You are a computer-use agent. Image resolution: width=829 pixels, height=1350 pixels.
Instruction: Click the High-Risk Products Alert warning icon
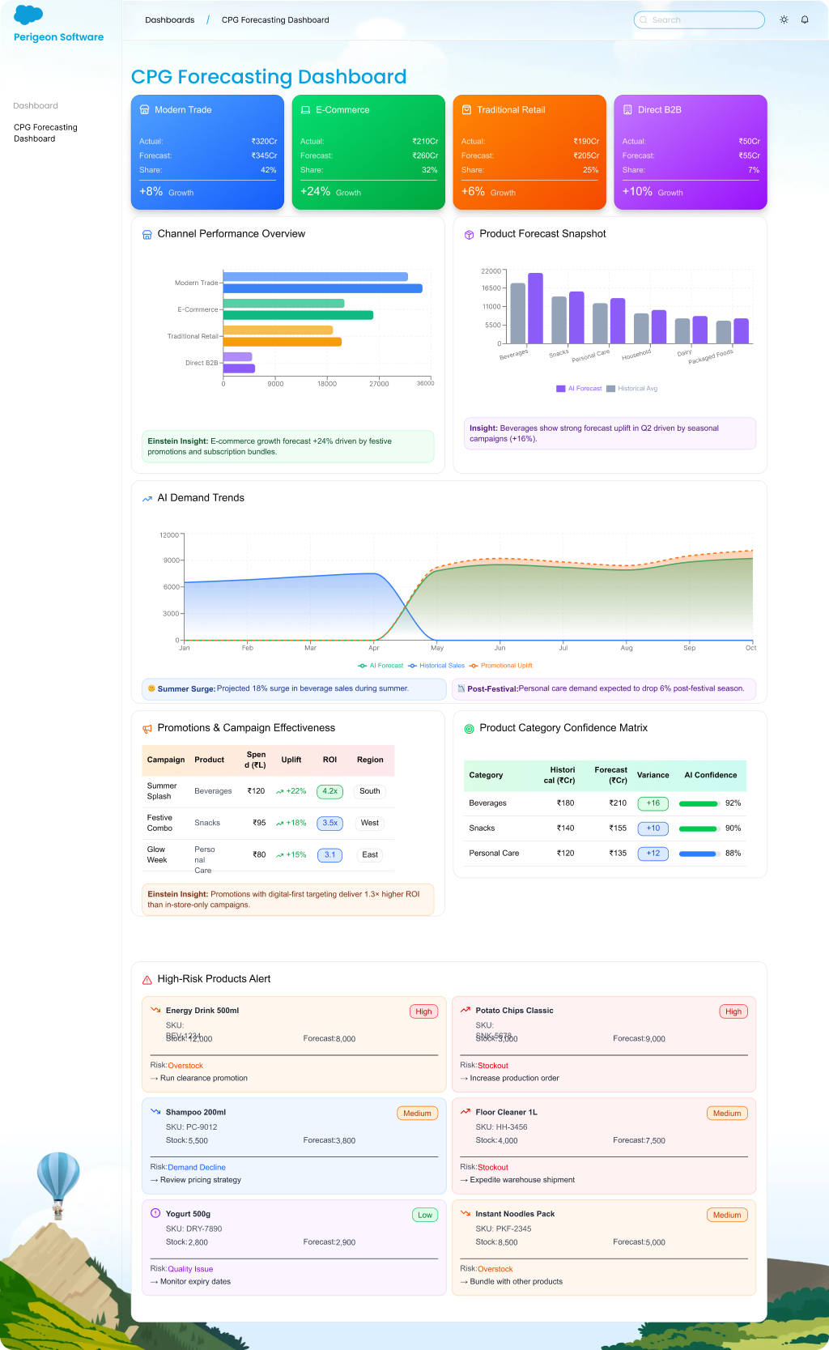[147, 980]
